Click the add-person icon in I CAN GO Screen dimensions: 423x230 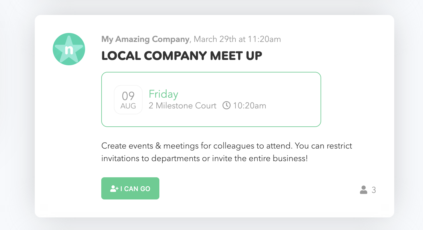(114, 189)
